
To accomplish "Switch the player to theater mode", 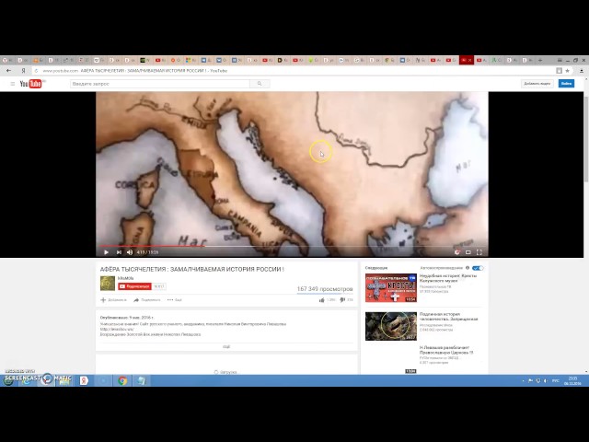I will coord(468,251).
